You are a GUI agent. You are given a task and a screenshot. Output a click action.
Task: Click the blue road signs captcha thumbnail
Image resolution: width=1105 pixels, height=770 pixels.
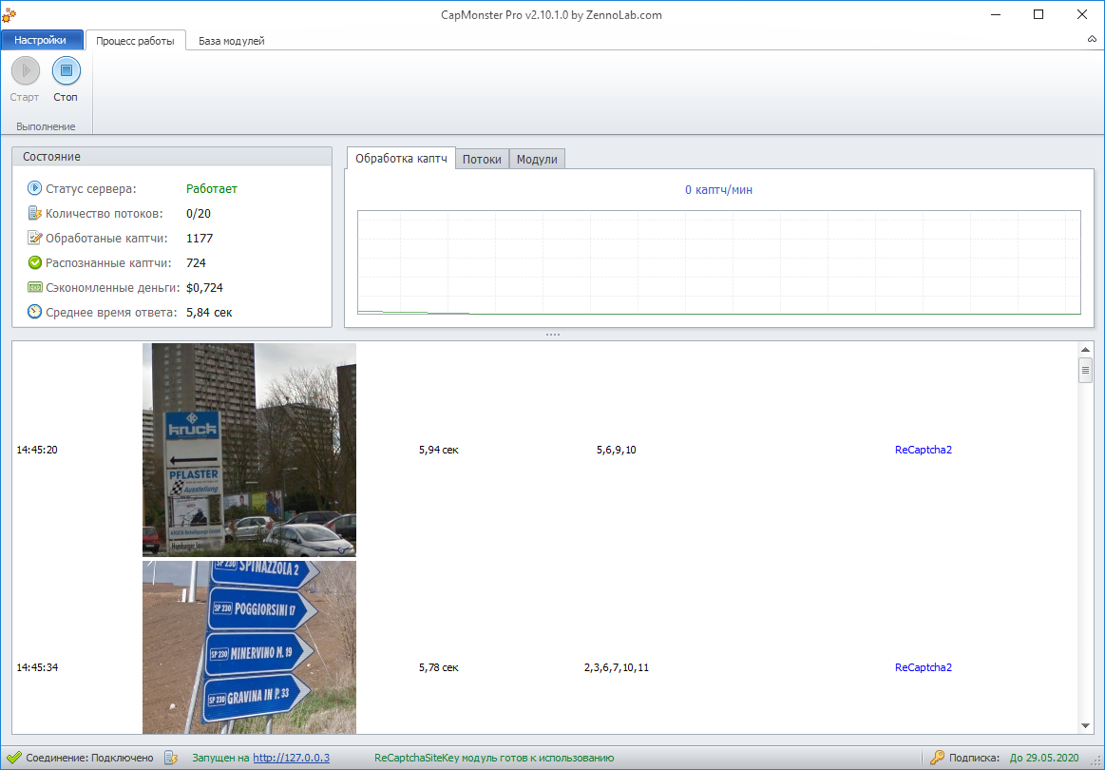coord(249,646)
